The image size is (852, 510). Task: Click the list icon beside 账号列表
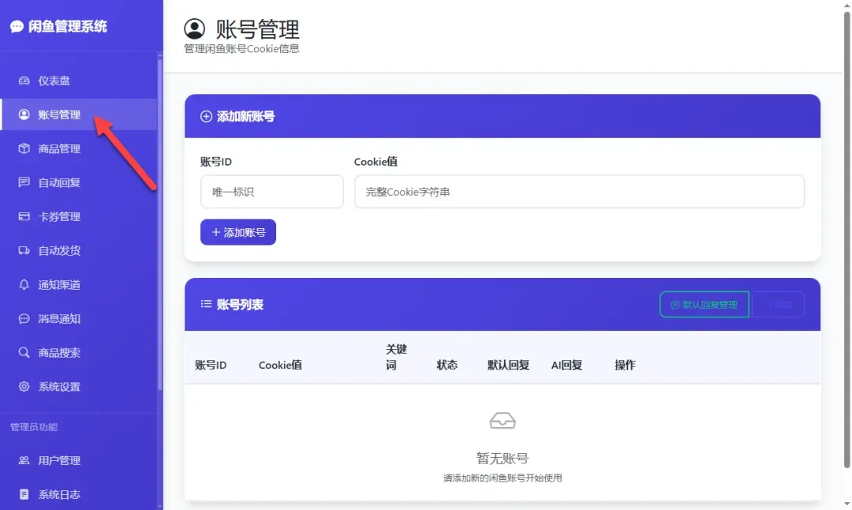(x=206, y=304)
